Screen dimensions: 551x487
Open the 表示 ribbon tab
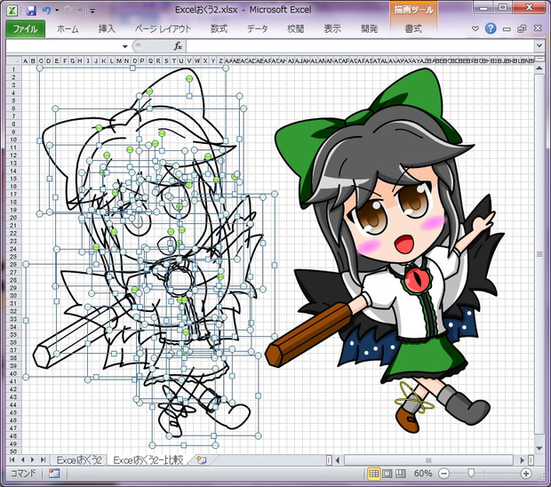332,28
